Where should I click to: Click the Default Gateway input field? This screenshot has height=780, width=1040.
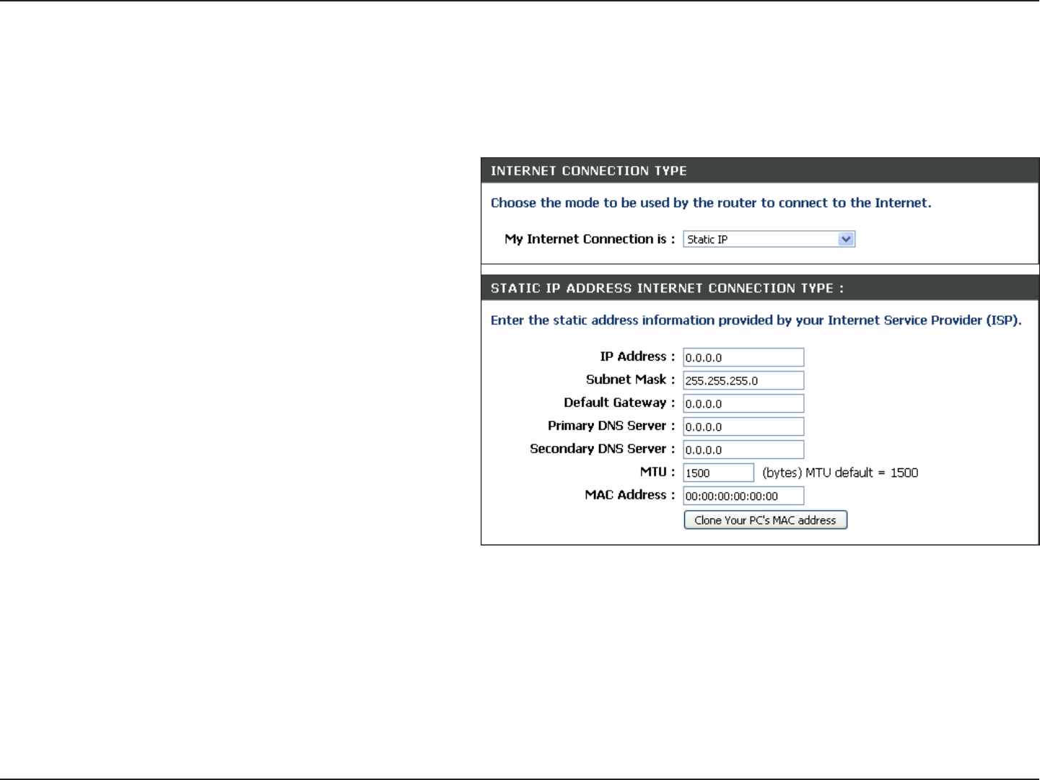point(743,403)
